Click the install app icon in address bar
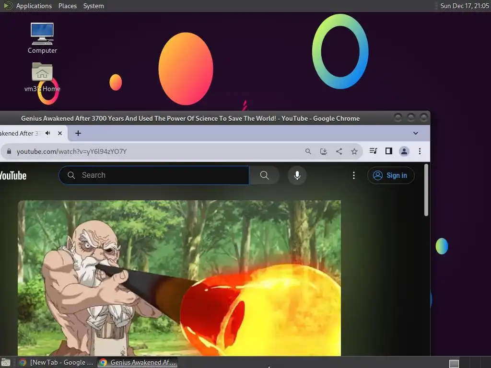 pos(324,151)
